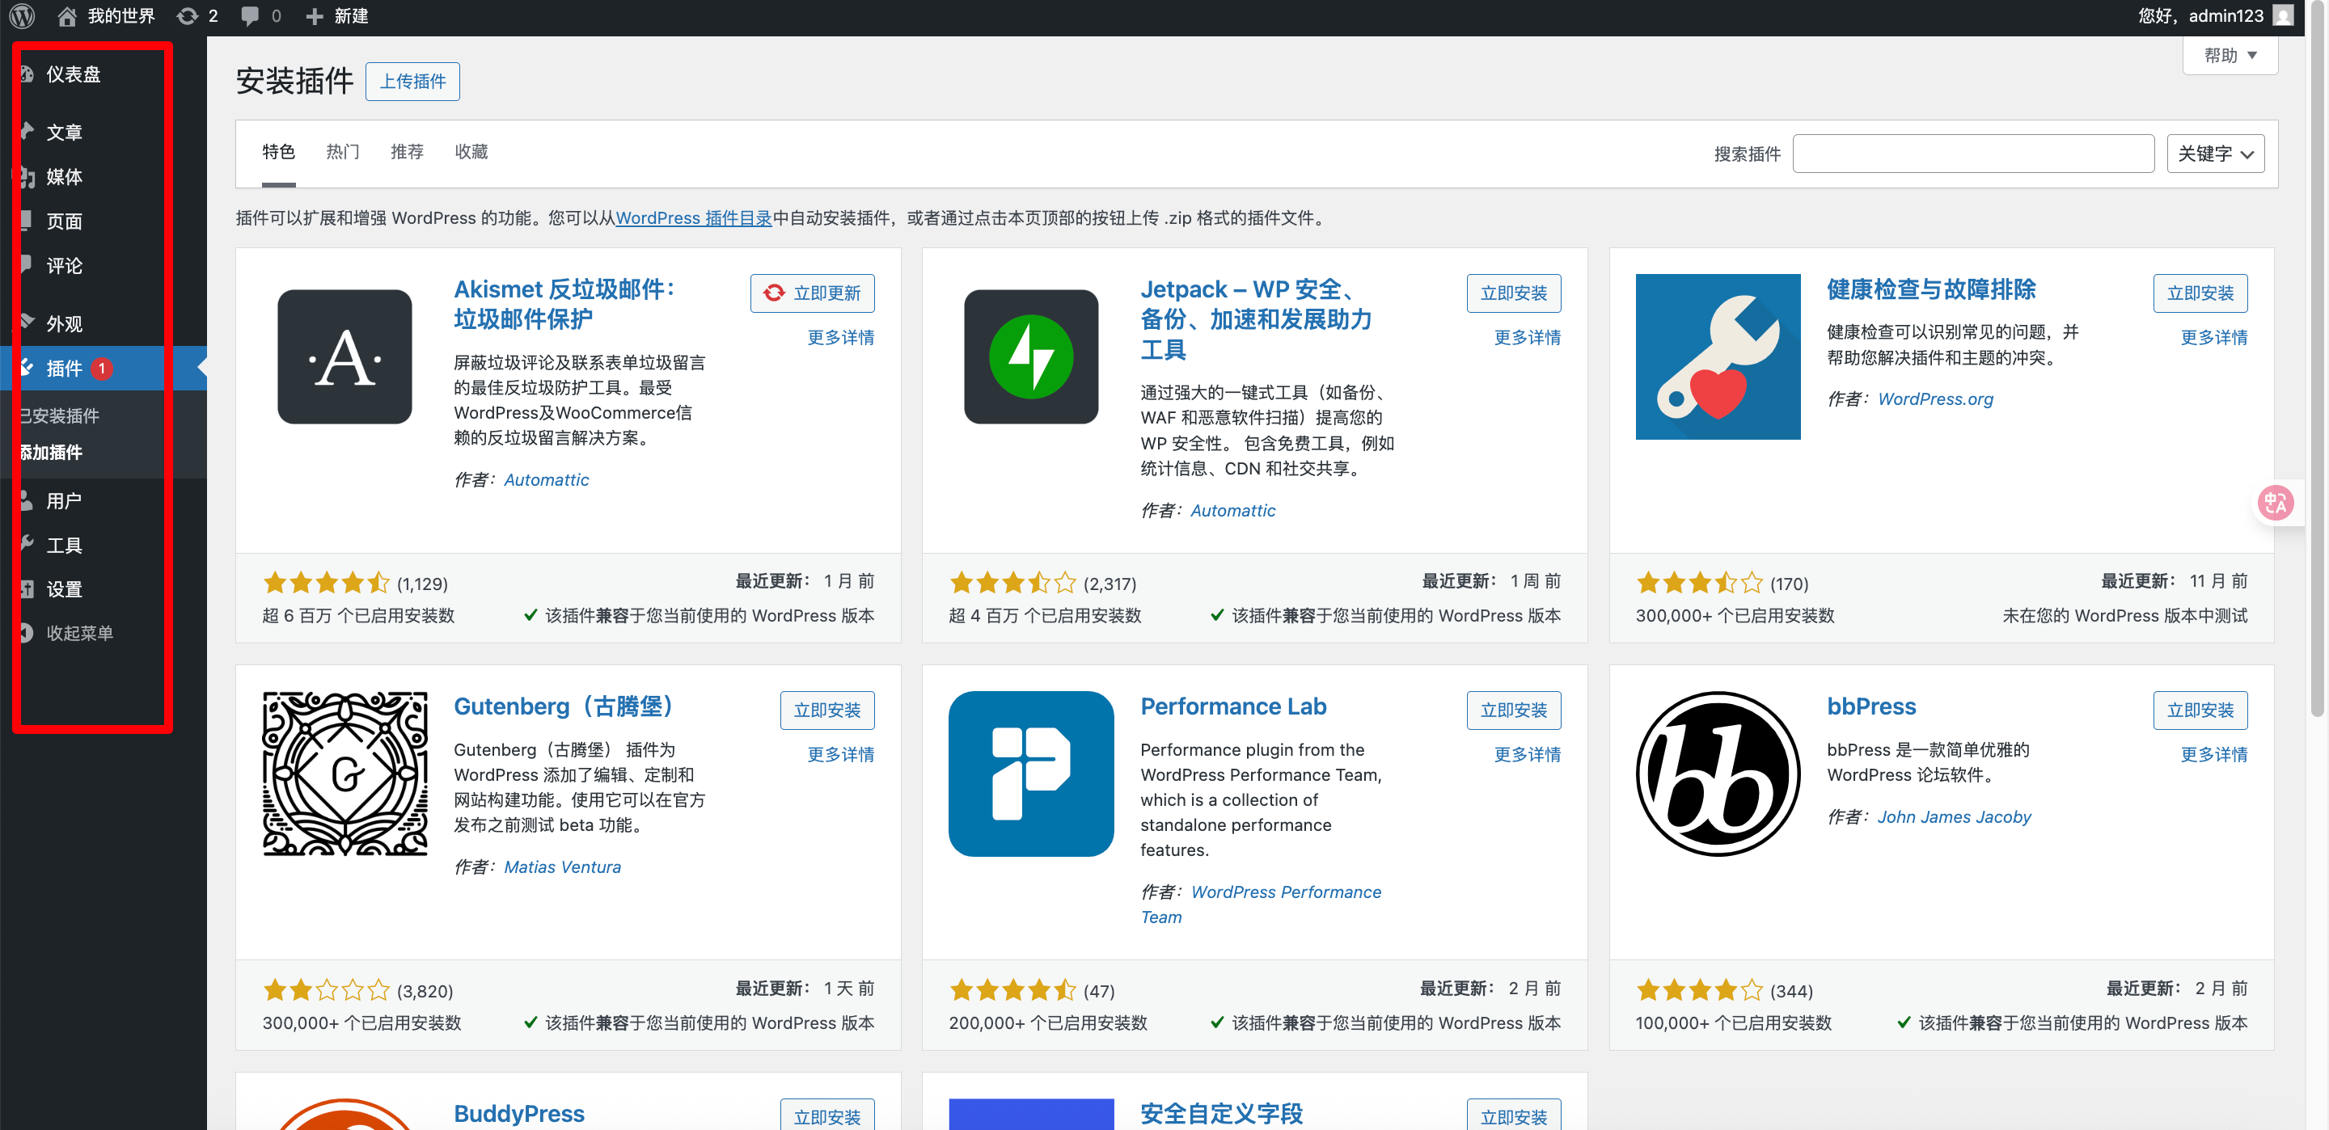2329x1130 pixels.
Task: Click 立即更新 for Akismet
Action: pos(812,293)
